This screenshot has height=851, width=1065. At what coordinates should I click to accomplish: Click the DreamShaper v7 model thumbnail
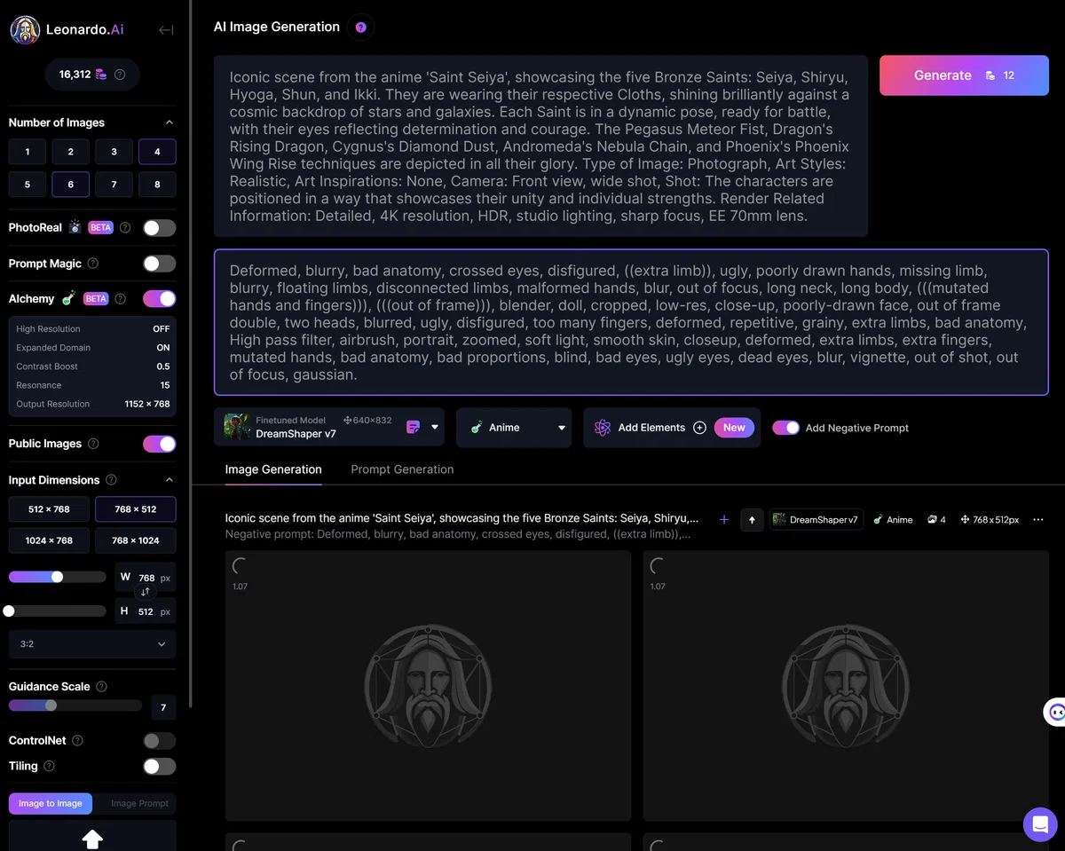pos(237,427)
